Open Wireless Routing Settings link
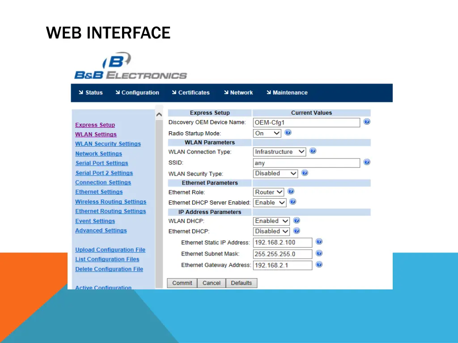The image size is (458, 343). click(x=110, y=201)
